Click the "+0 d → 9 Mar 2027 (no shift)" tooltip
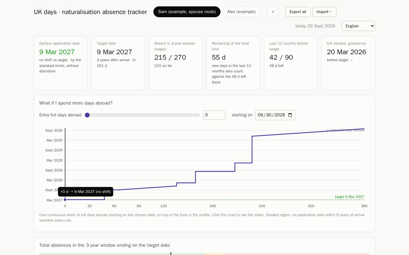 [86, 192]
